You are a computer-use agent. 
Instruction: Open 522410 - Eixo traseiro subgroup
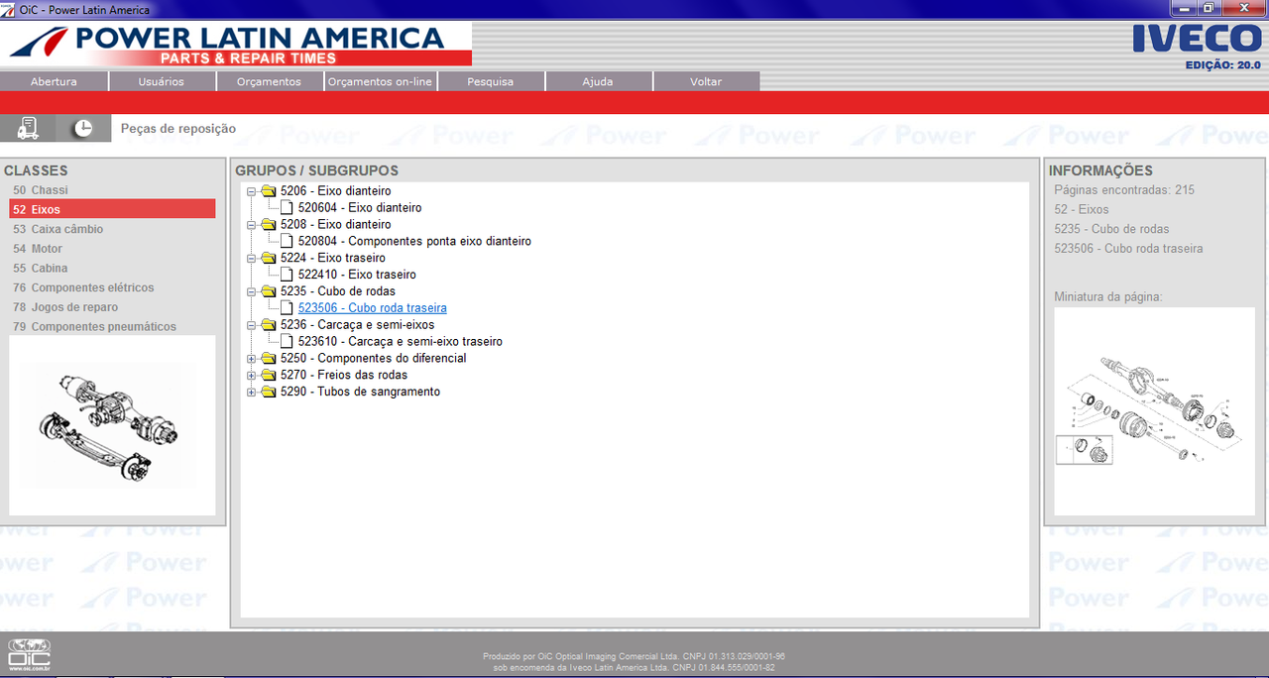(x=357, y=275)
